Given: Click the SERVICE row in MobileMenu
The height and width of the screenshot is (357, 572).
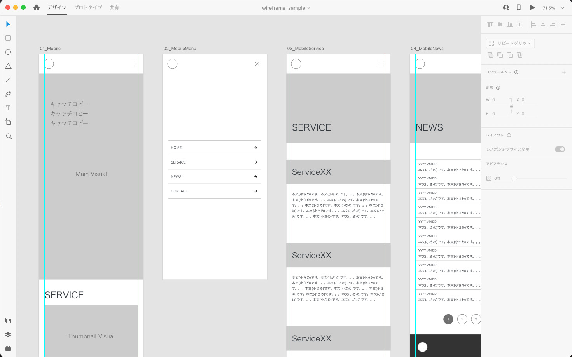Looking at the screenshot, I should [x=215, y=162].
